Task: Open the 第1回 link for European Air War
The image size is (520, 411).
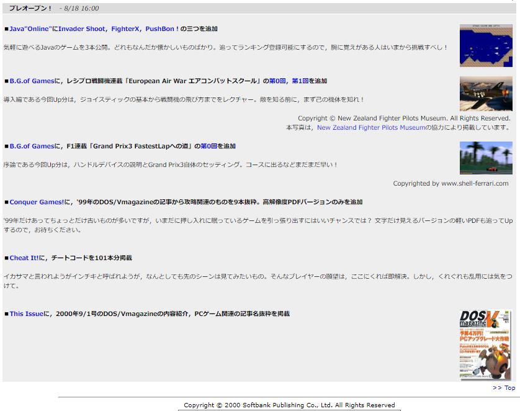Action: 300,81
